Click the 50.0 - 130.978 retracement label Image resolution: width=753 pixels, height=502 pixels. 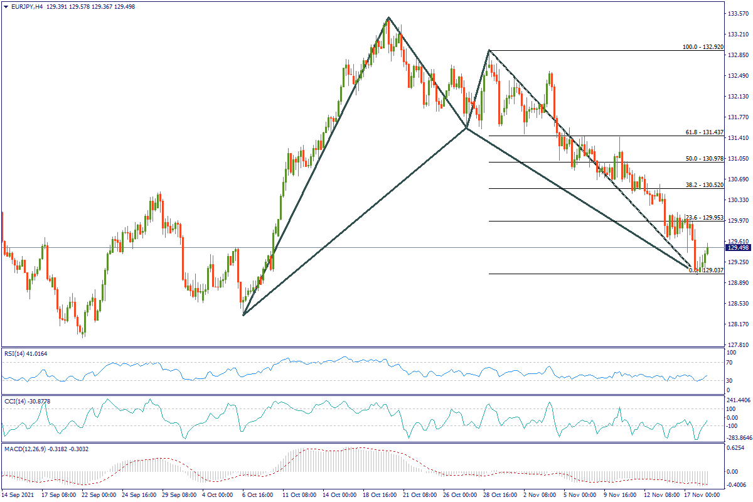coord(705,159)
